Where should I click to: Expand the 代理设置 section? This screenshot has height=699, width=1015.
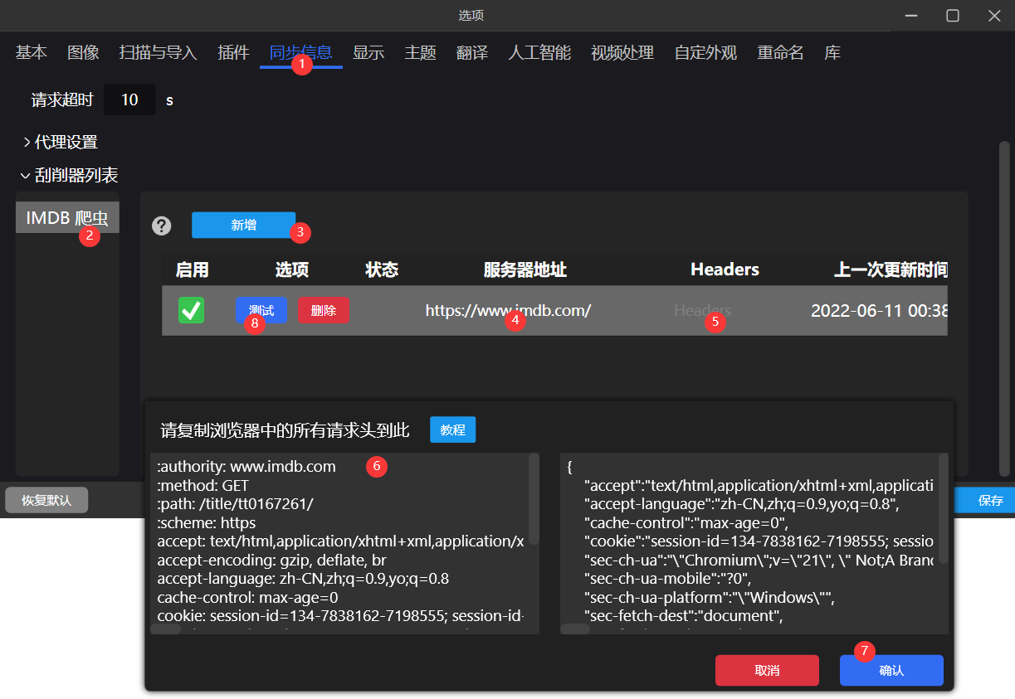tap(61, 143)
